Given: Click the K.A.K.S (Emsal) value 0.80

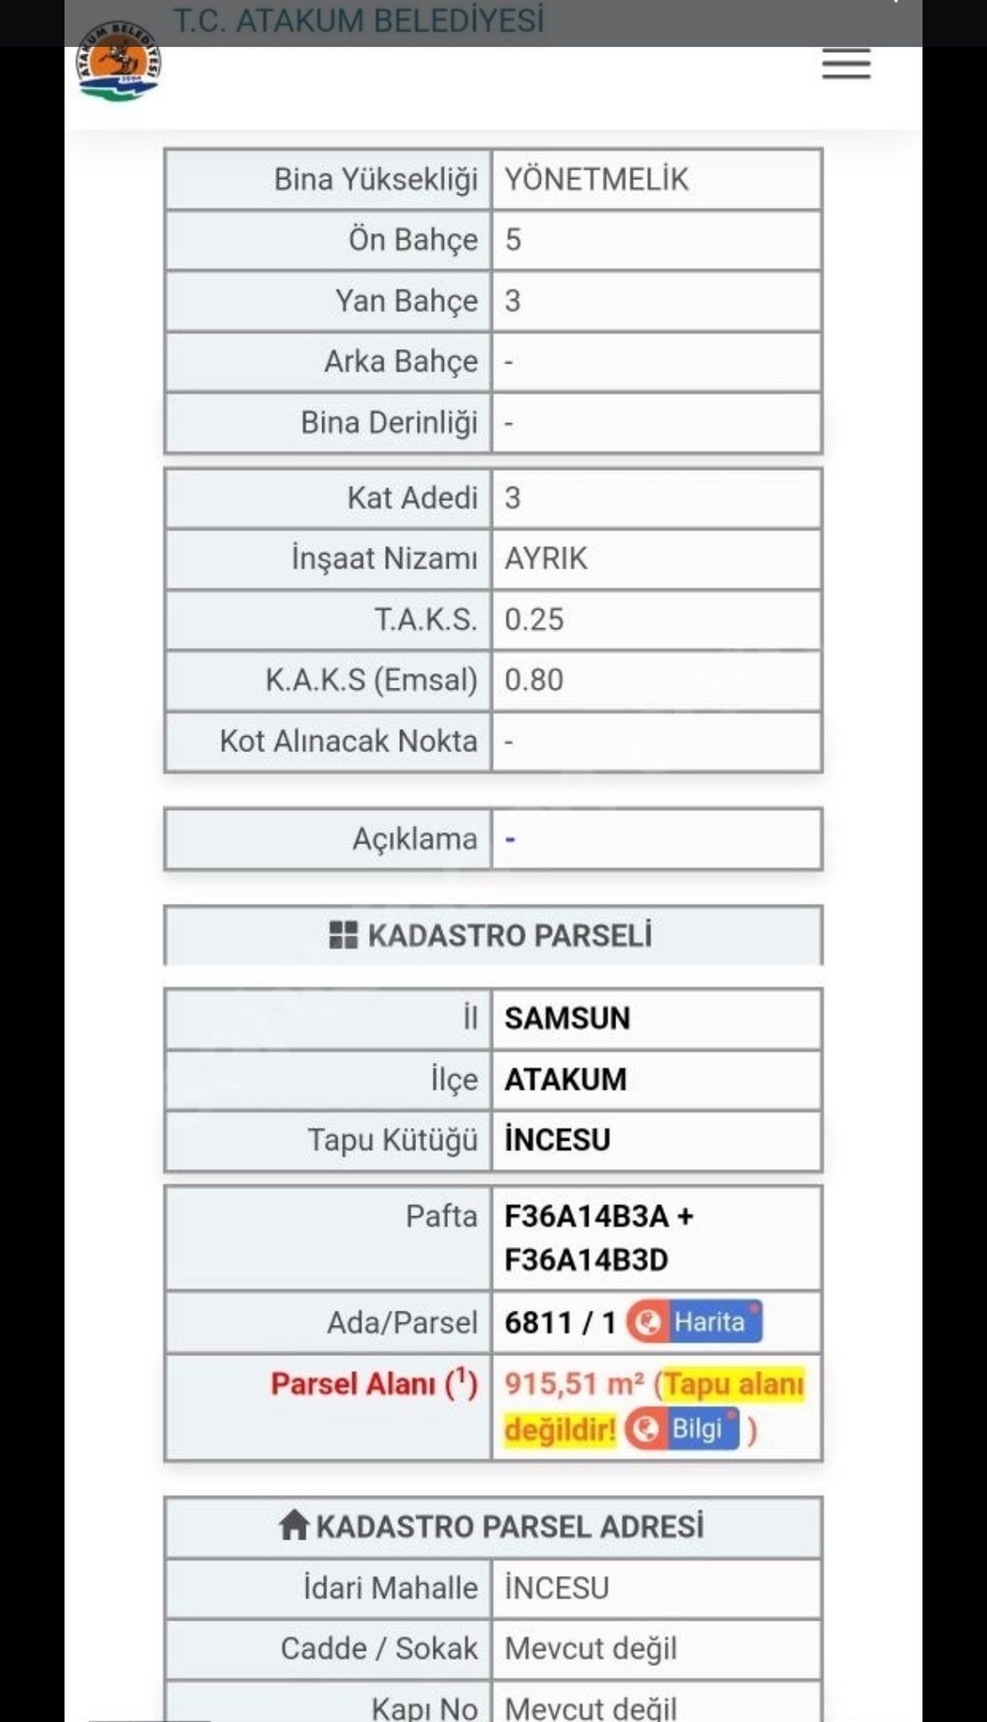Looking at the screenshot, I should point(534,679).
